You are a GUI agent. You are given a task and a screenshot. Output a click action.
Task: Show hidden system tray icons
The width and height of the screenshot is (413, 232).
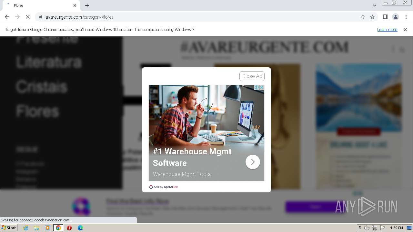coord(360,228)
